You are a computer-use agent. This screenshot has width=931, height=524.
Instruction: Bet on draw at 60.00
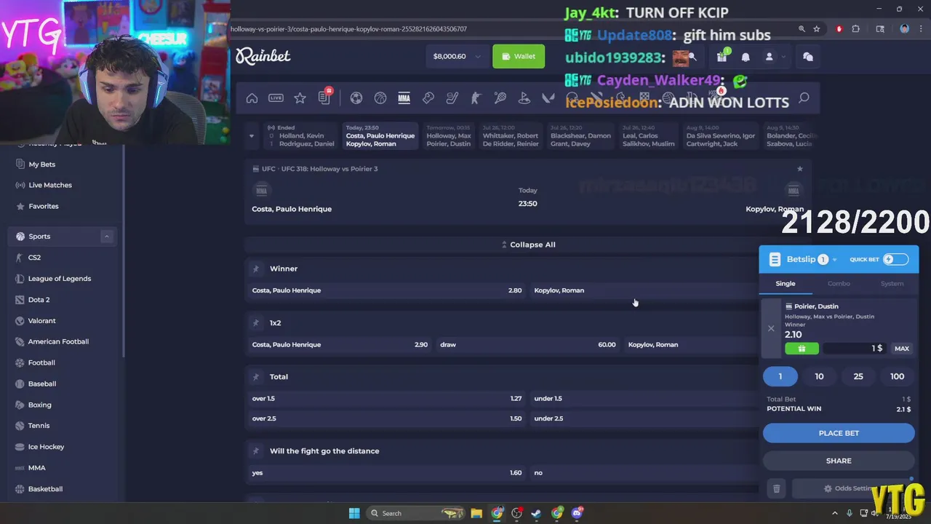(527, 344)
